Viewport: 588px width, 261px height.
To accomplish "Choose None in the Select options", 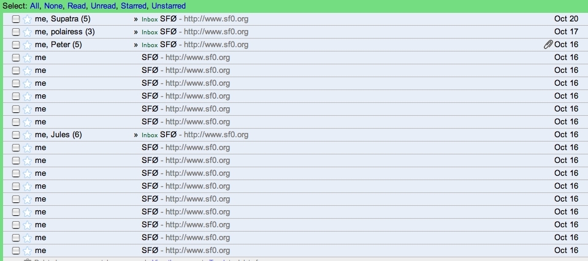I will [x=53, y=6].
